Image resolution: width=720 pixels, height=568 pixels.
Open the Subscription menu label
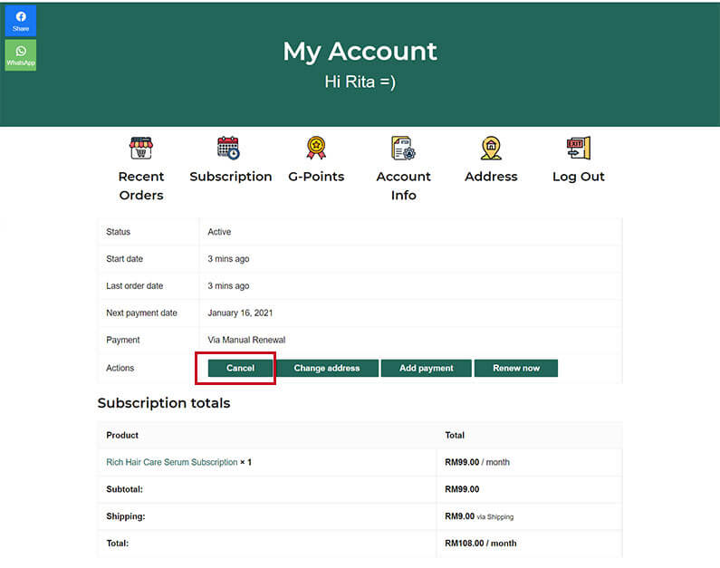pos(230,177)
